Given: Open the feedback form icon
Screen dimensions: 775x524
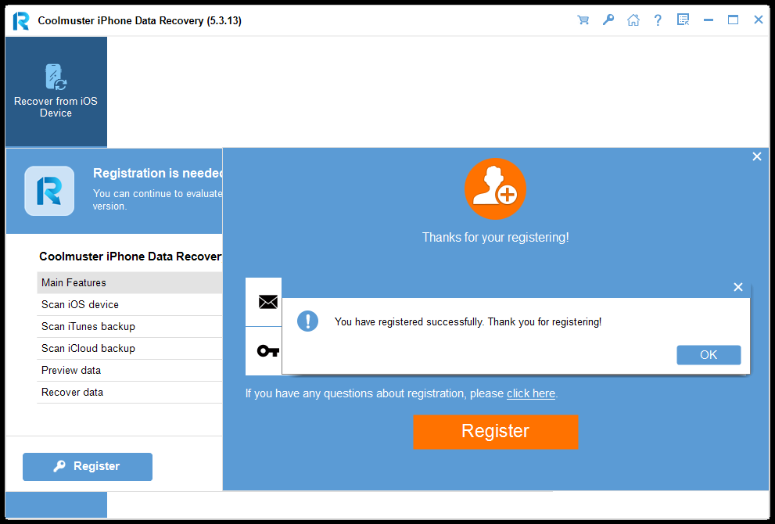Looking at the screenshot, I should tap(683, 20).
